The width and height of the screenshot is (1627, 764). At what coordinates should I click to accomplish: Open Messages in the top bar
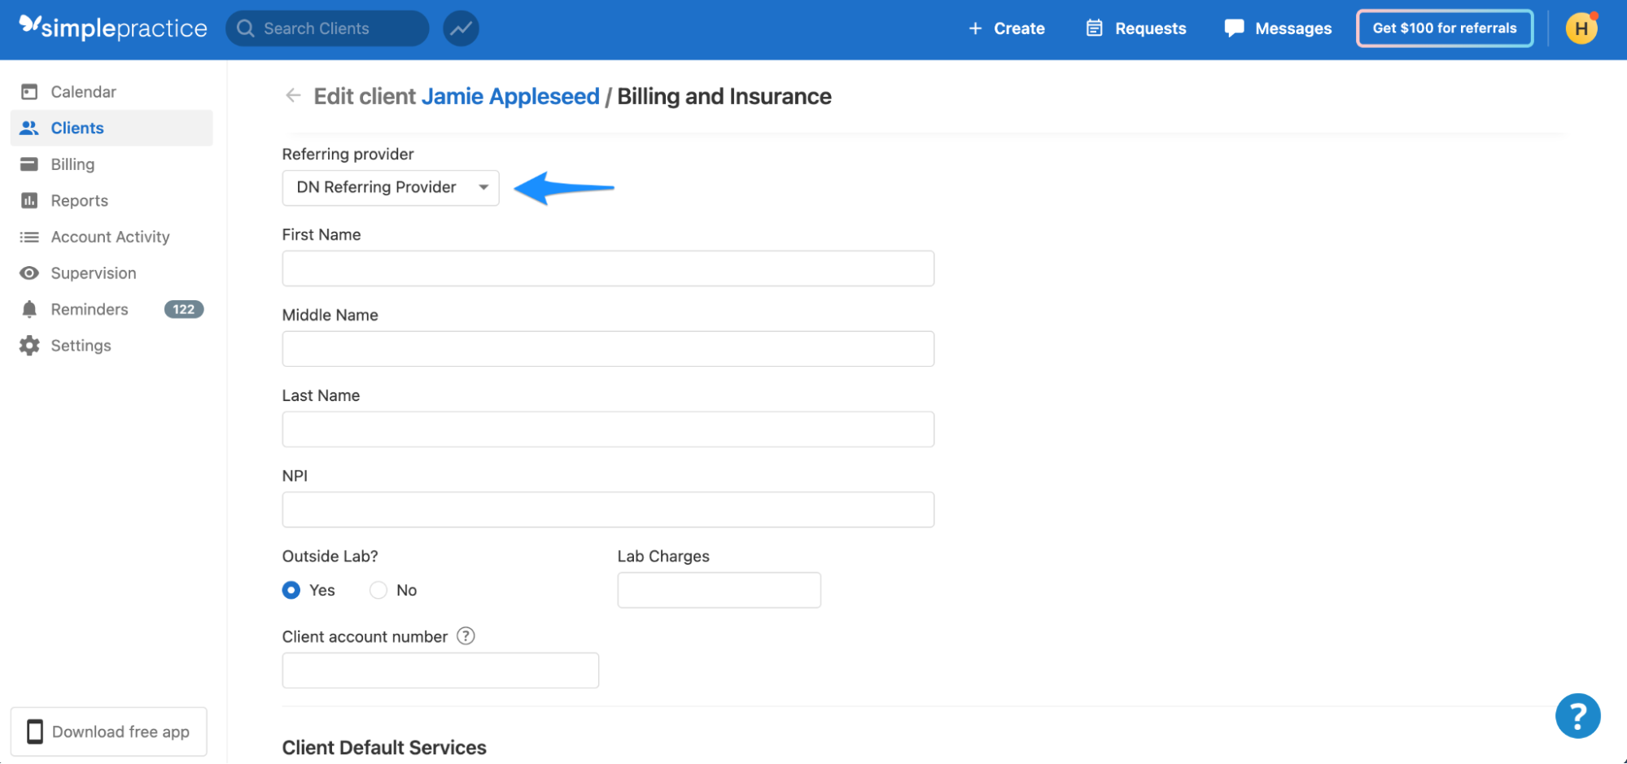[1278, 28]
